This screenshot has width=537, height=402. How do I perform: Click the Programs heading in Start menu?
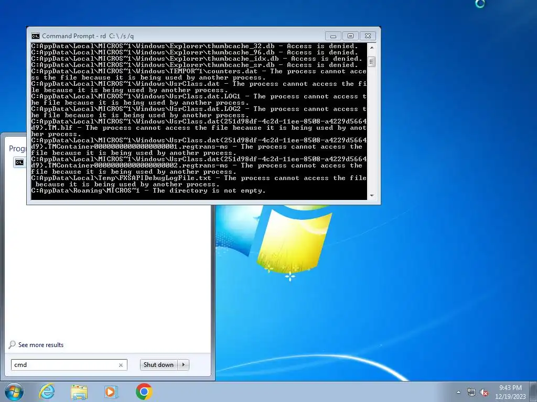coord(17,148)
